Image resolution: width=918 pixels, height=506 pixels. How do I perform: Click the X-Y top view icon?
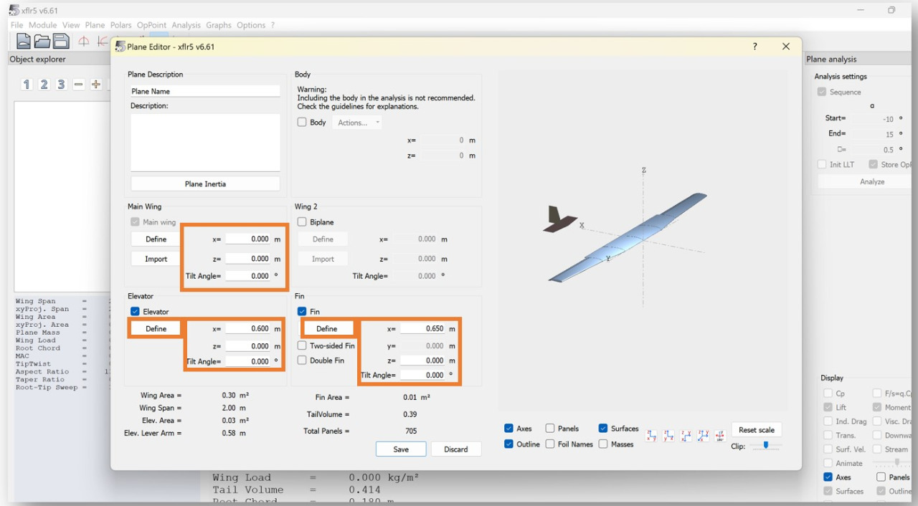686,436
